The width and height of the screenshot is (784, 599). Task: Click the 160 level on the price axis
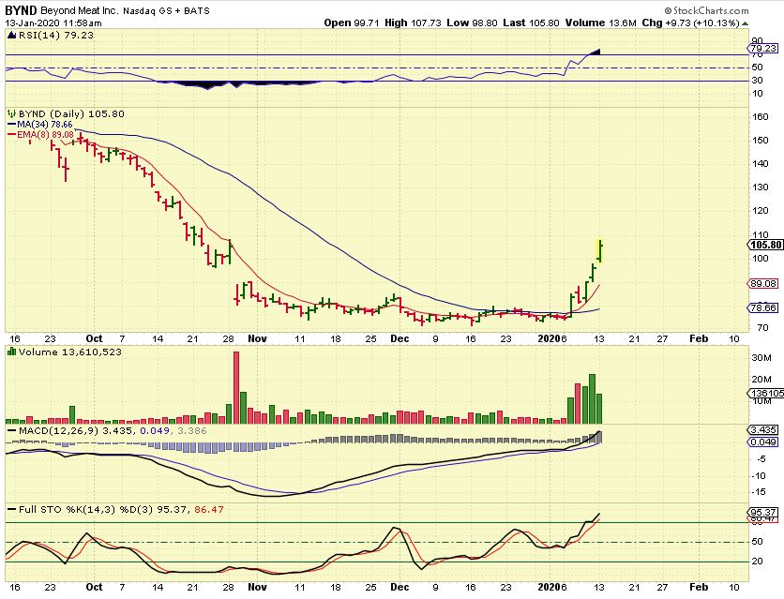click(x=760, y=117)
